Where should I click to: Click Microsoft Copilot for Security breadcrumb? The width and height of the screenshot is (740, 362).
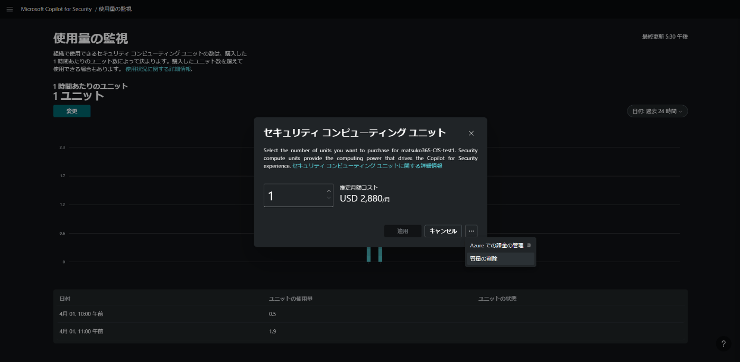57,9
